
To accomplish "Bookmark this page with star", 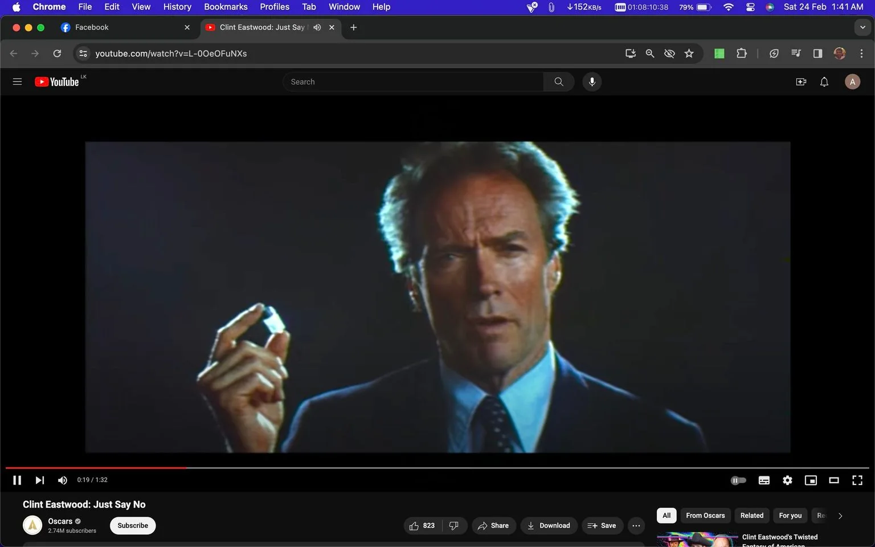I will [689, 54].
